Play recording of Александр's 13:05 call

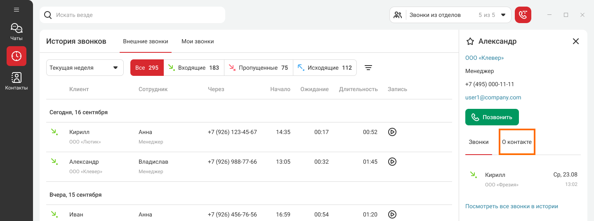click(x=392, y=162)
